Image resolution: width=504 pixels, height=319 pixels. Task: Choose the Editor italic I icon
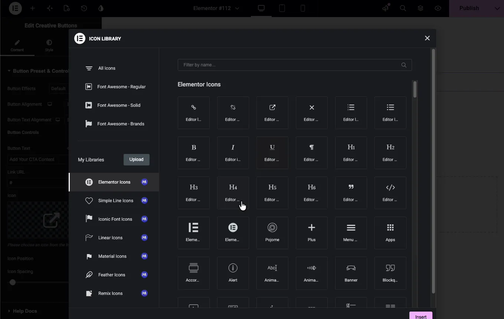pos(233,153)
